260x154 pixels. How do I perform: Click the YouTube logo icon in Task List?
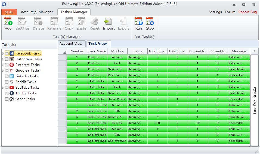[x=12, y=87]
